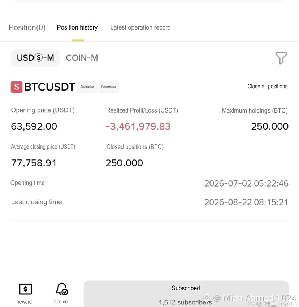Screen dimensions: 299x307
Task: Click the turn on label under bell
Action: [61, 302]
